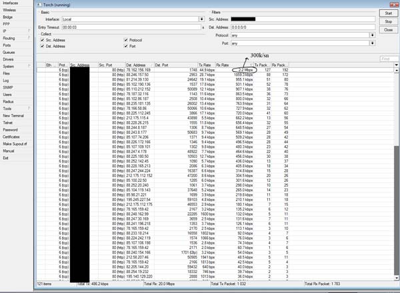Click the vertical scrollbar thumb
400x293 pixels.
[397, 210]
